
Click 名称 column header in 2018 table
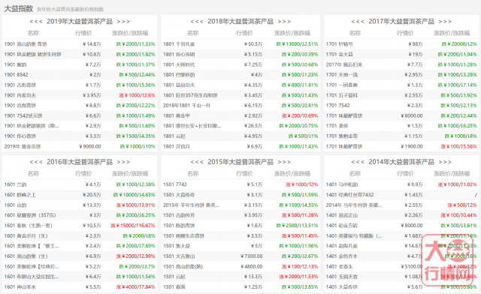pyautogui.click(x=193, y=33)
